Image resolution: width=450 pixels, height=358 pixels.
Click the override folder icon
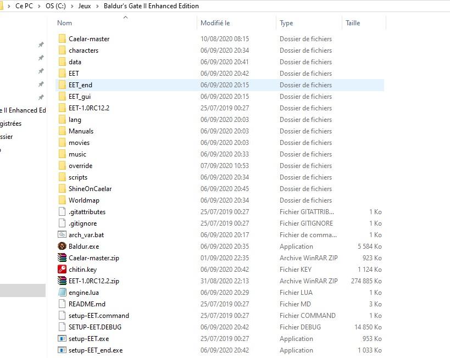click(62, 165)
